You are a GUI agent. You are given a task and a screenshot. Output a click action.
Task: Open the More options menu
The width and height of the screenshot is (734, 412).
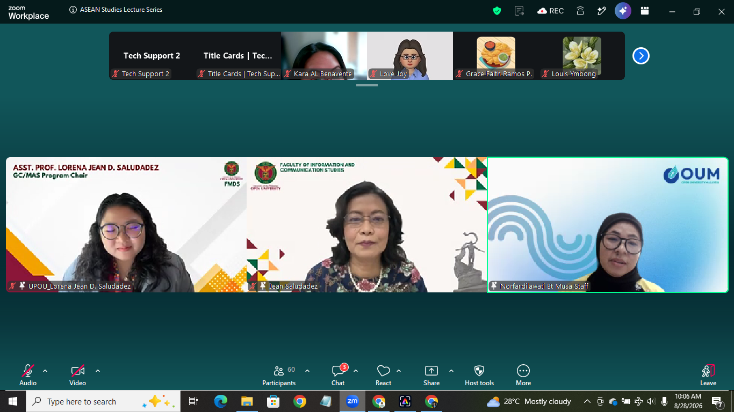523,375
